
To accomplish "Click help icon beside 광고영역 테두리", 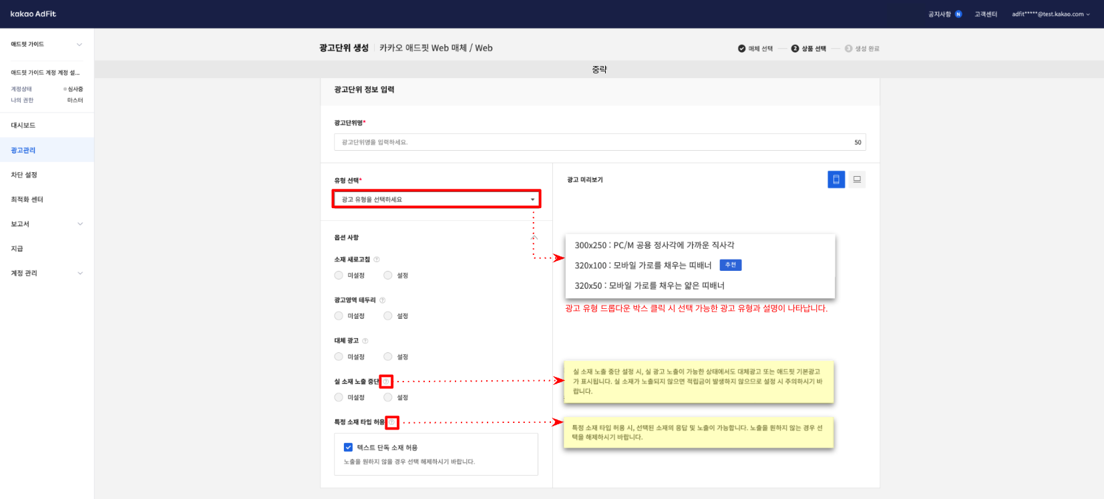I will coord(382,300).
